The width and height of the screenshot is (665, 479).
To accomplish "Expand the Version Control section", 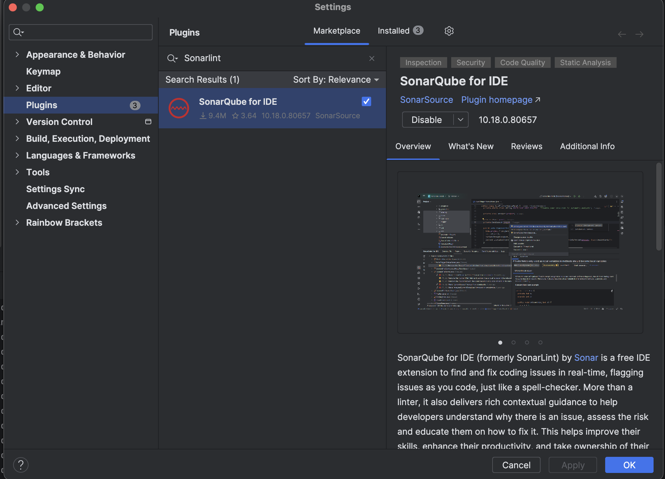I will click(x=17, y=122).
